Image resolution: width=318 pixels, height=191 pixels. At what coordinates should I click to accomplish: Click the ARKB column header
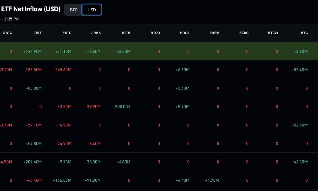click(96, 33)
